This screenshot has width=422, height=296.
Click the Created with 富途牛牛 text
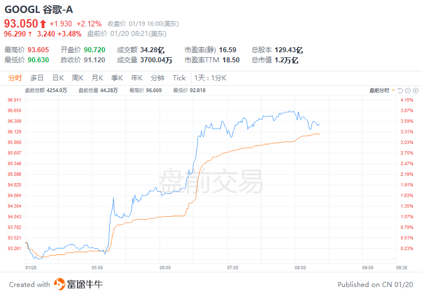[x=56, y=284]
